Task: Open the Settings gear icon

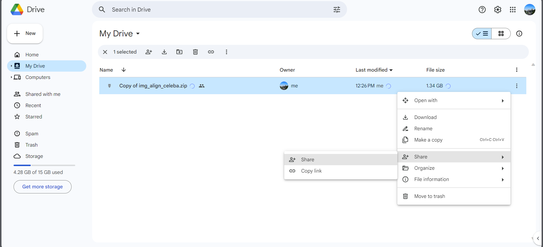Action: 497,10
